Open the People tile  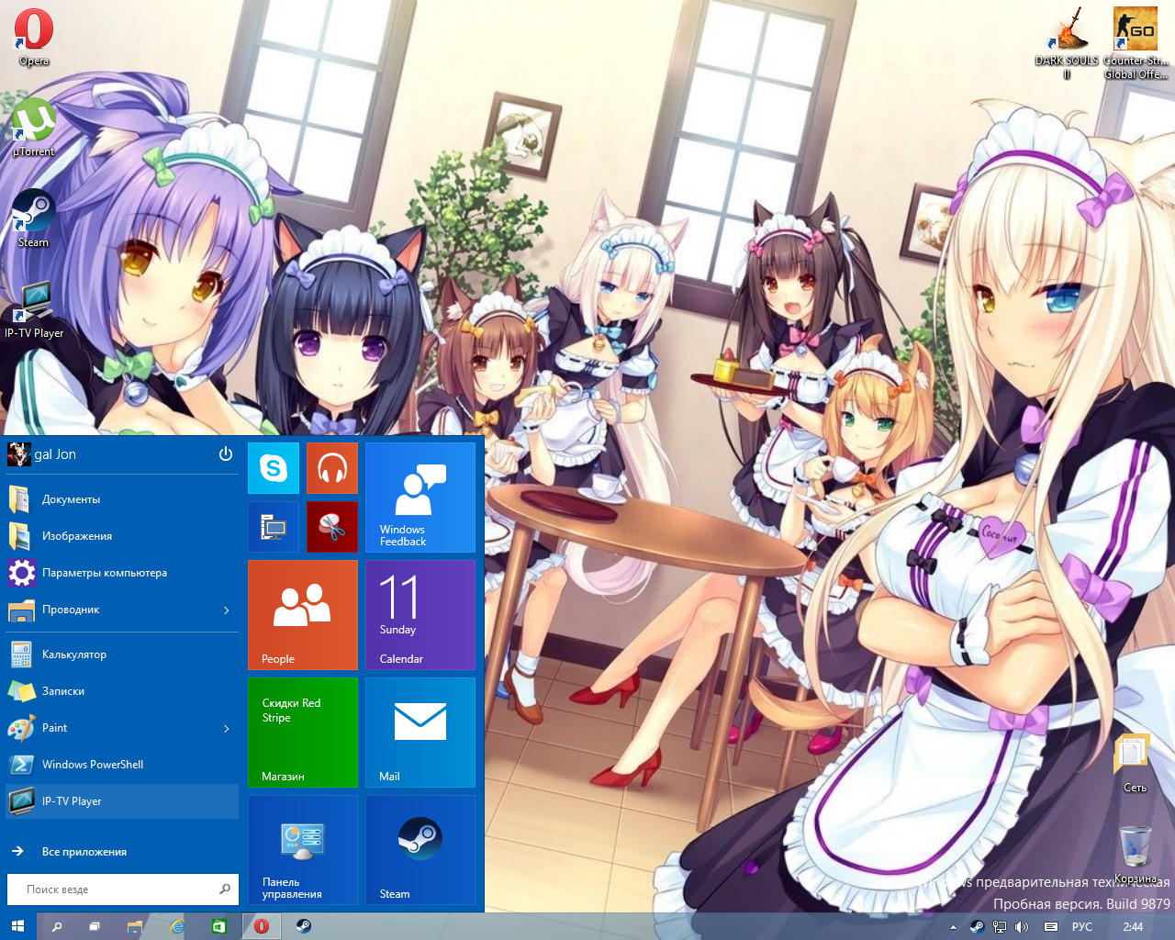[x=303, y=615]
